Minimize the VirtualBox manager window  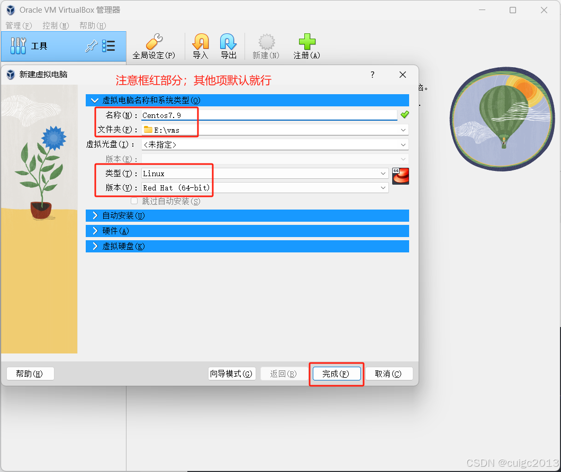tap(482, 10)
